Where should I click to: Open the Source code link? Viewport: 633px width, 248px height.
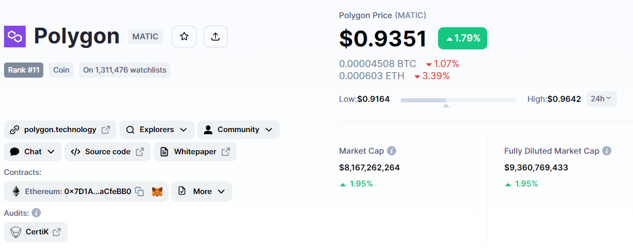pos(107,152)
